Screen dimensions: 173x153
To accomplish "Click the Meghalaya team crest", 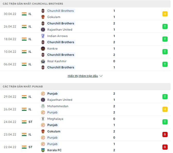I will (x=43, y=119).
